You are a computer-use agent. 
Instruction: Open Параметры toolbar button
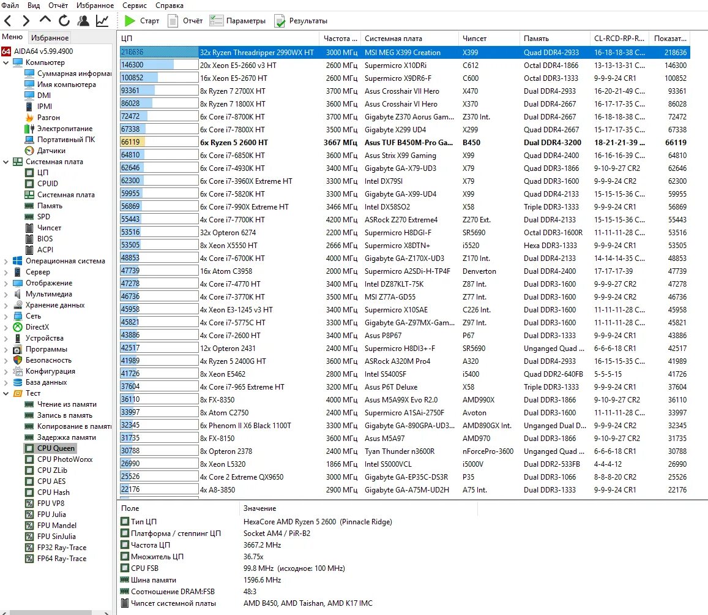click(x=238, y=21)
